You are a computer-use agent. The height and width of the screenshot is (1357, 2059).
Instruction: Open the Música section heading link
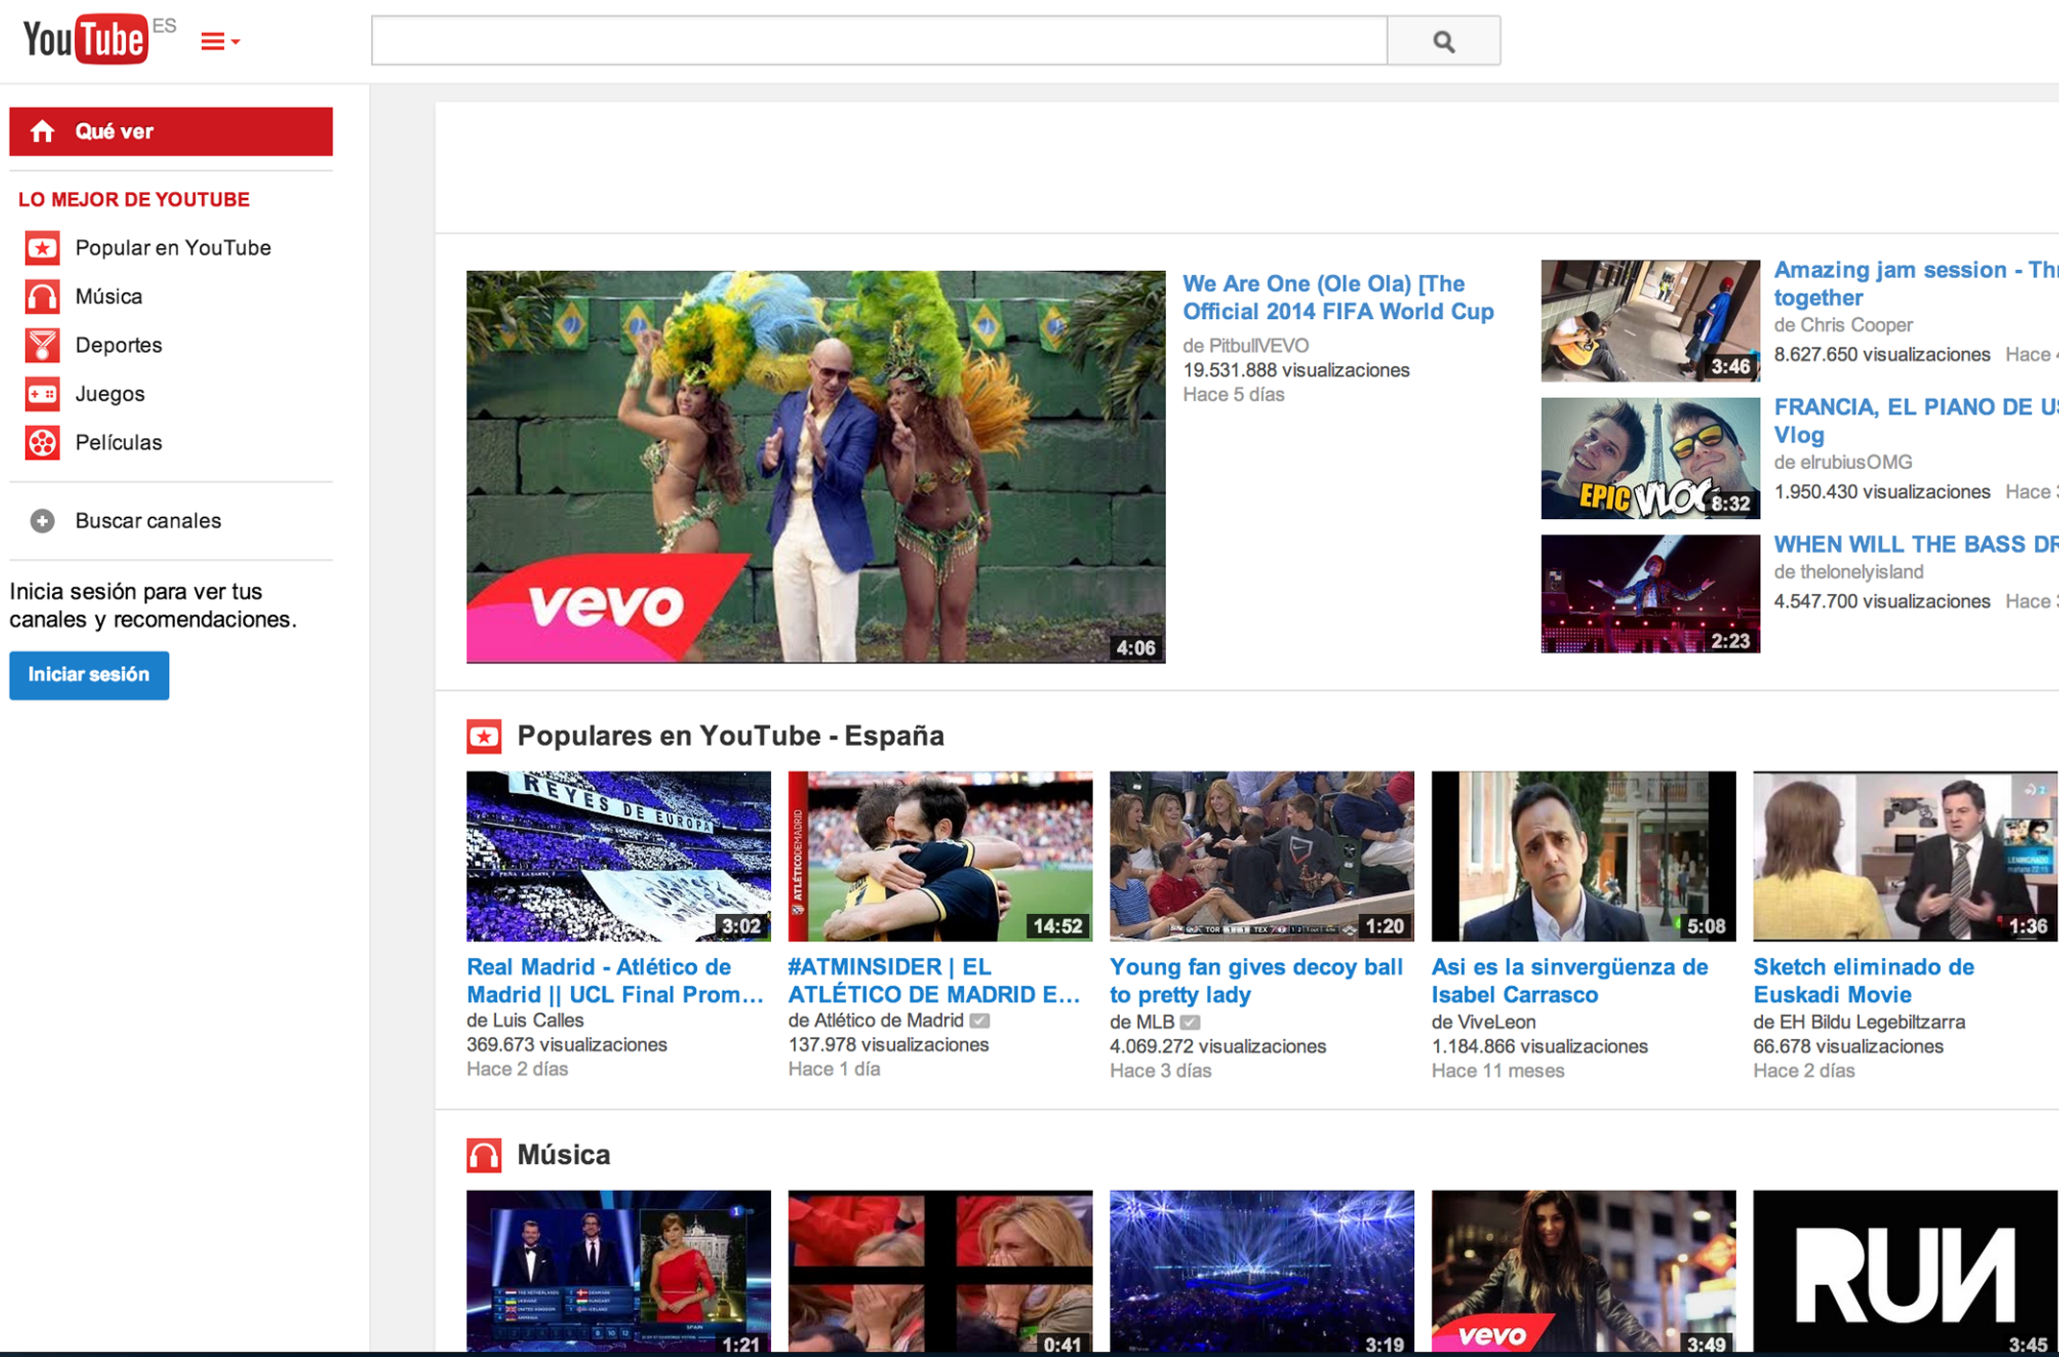563,1155
